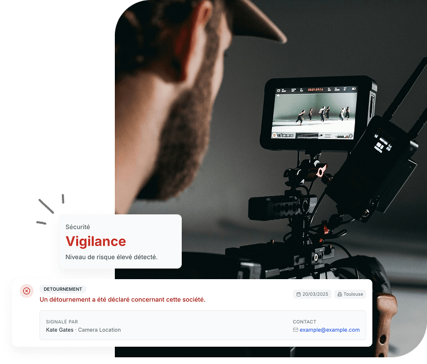The height and width of the screenshot is (364, 427).
Task: Click the 20/03/2025 date chip
Action: [x=312, y=294]
